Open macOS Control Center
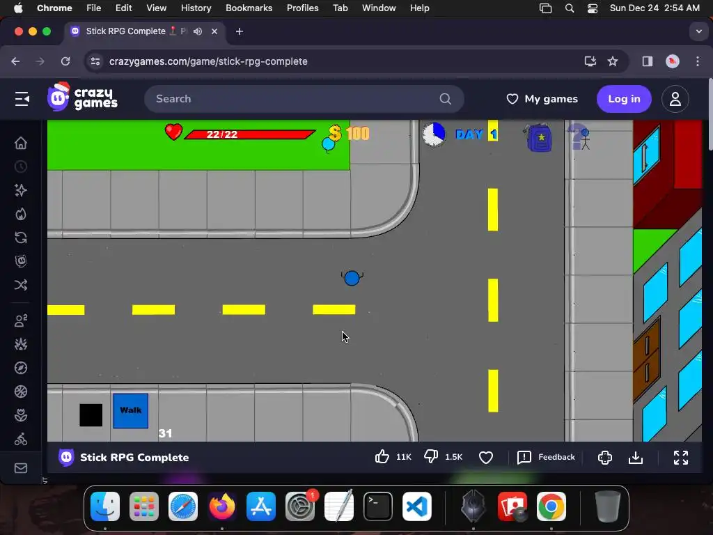 tap(592, 8)
